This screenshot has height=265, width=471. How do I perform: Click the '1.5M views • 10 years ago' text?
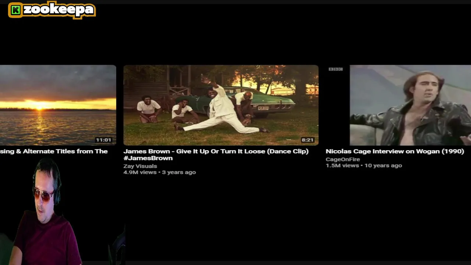pyautogui.click(x=364, y=166)
